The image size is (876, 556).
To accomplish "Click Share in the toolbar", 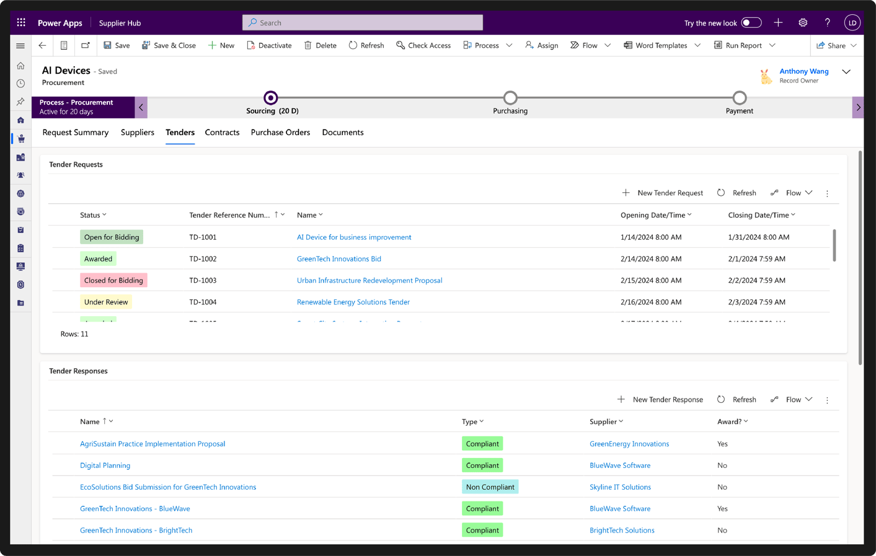I will click(x=831, y=45).
